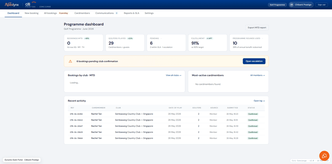
Task: Follow the All members link
Action: pyautogui.click(x=257, y=75)
